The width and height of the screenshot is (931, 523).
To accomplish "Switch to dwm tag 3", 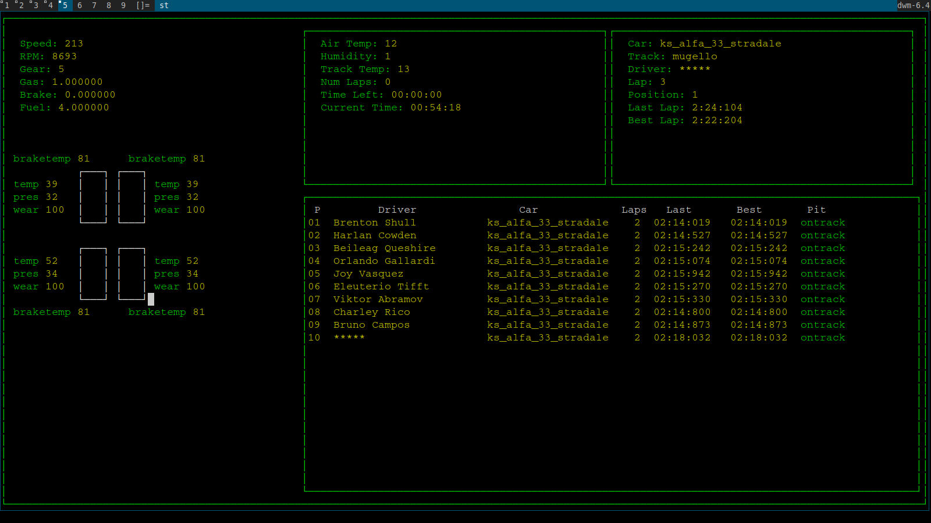I will coord(36,5).
